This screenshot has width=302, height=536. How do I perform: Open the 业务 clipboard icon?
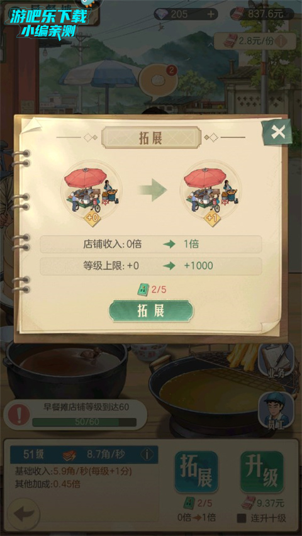pos(276,361)
